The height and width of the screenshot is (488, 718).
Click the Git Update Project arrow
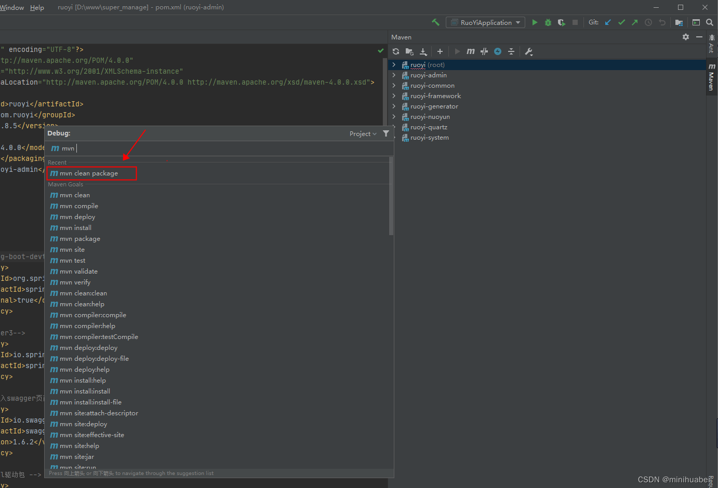click(x=608, y=22)
